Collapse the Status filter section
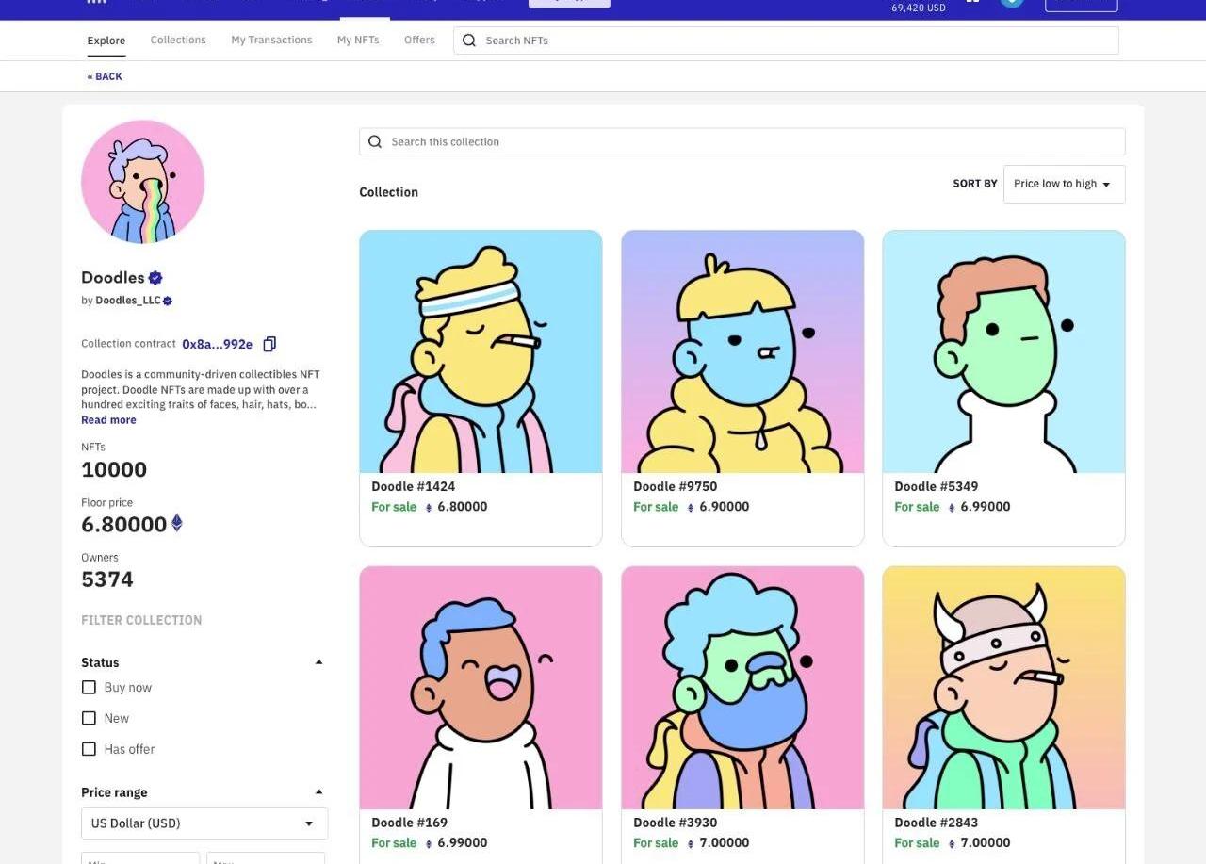The height and width of the screenshot is (864, 1206). (318, 662)
